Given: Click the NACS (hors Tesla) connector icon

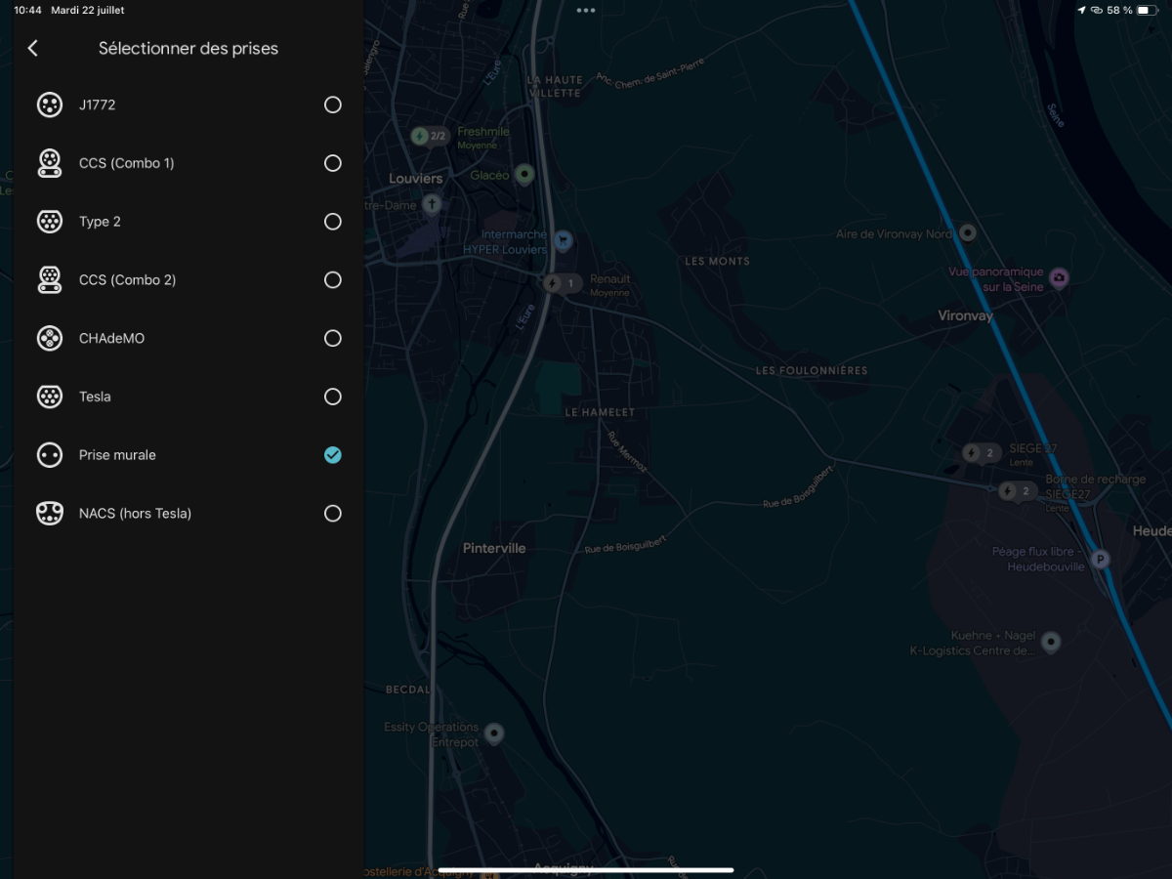Looking at the screenshot, I should click(x=50, y=513).
